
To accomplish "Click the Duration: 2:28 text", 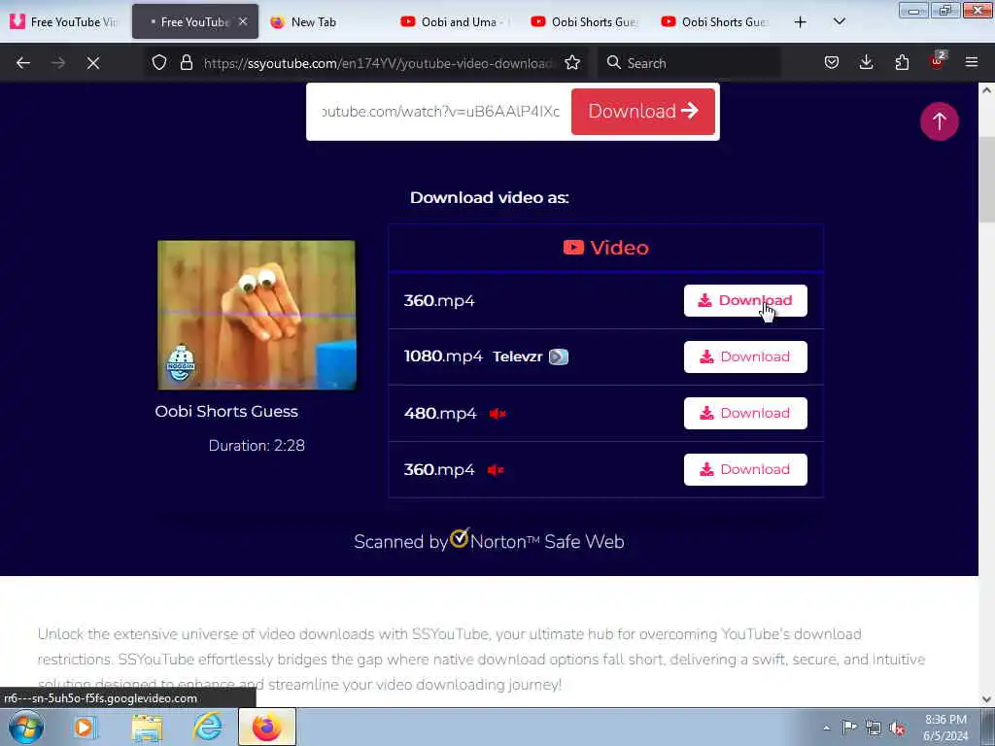I will click(257, 445).
